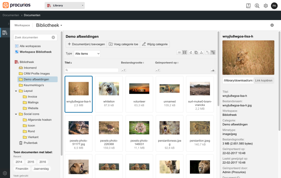Filter by label 2014
This screenshot has width=281, height=178.
(19, 162)
